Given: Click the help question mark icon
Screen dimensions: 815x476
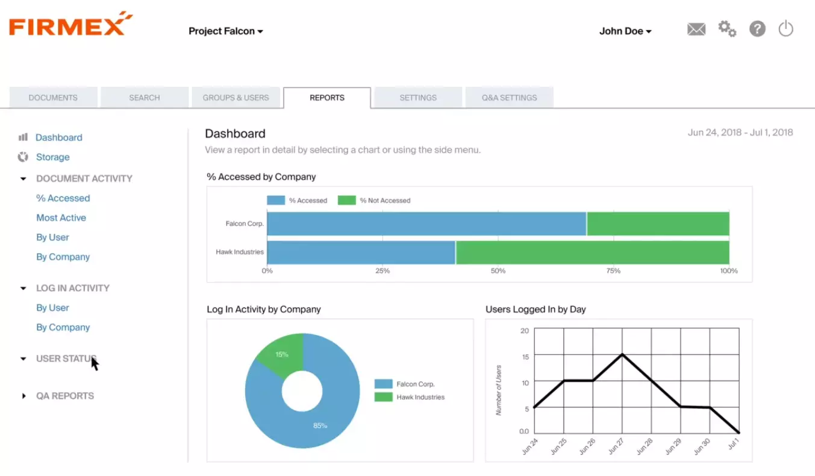Looking at the screenshot, I should point(757,29).
